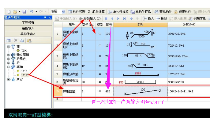The height and width of the screenshot is (118, 210).
Task: Pin the 模块导航栏 panel
Action: tap(45, 18)
